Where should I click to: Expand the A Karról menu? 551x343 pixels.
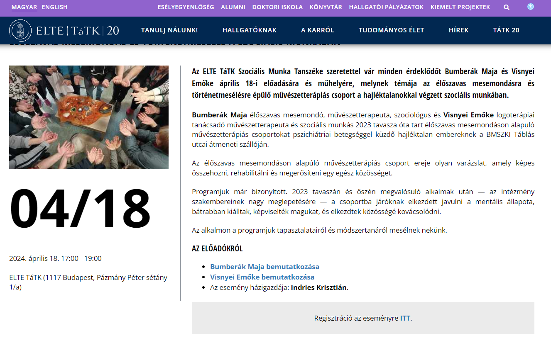[318, 30]
